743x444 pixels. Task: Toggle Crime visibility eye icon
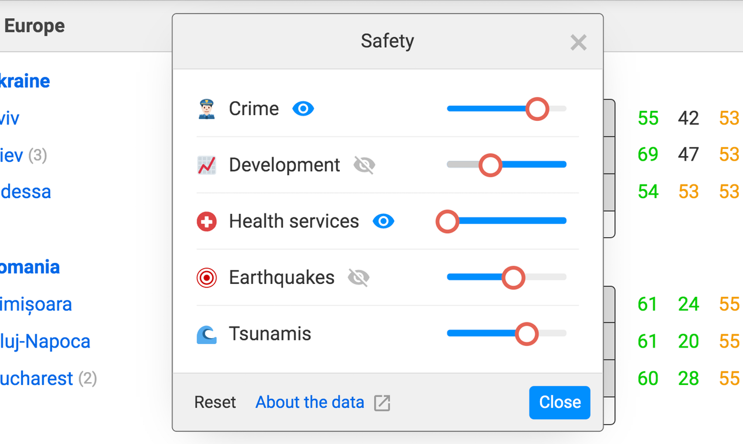[303, 109]
